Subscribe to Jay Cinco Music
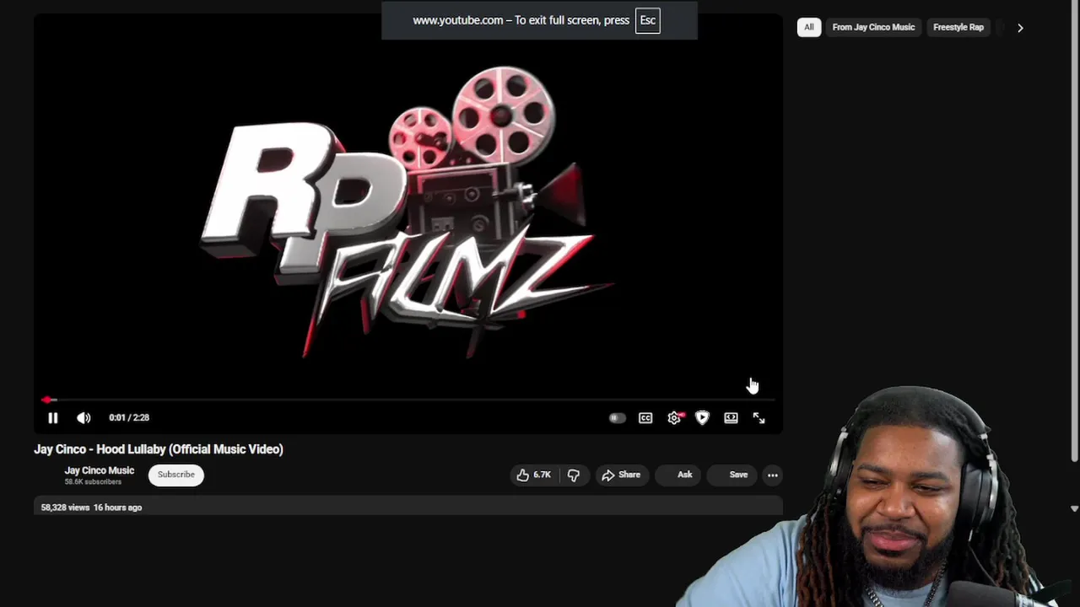 pyautogui.click(x=175, y=475)
